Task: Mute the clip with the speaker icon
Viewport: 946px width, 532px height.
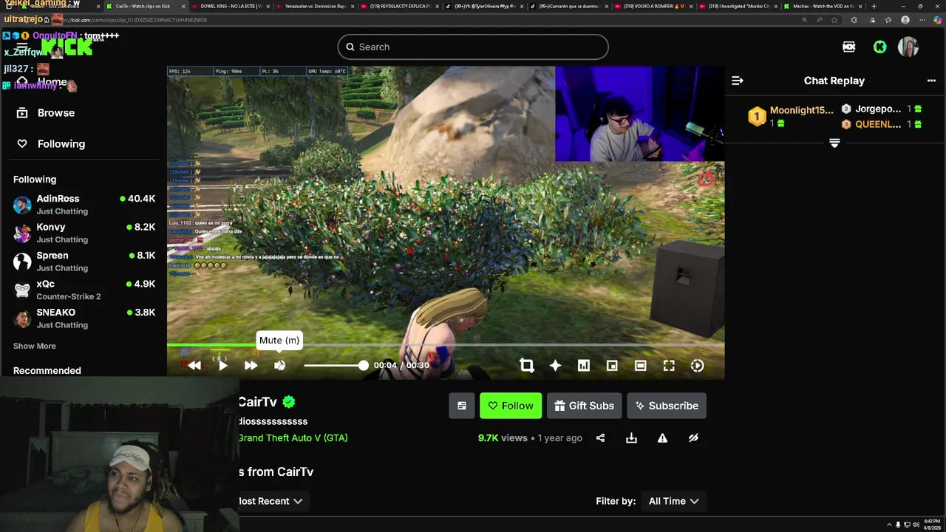Action: click(x=279, y=365)
